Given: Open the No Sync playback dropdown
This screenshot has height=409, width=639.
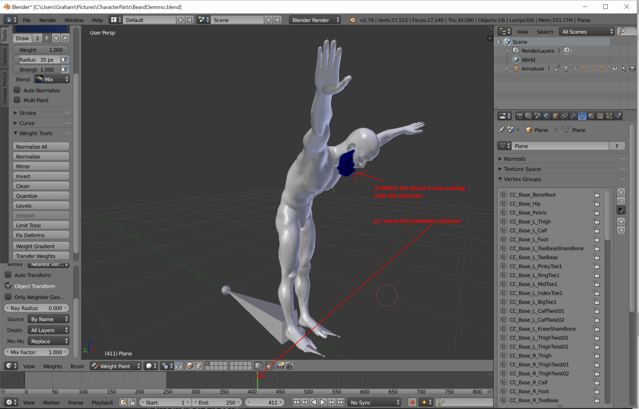Looking at the screenshot, I should coord(374,403).
